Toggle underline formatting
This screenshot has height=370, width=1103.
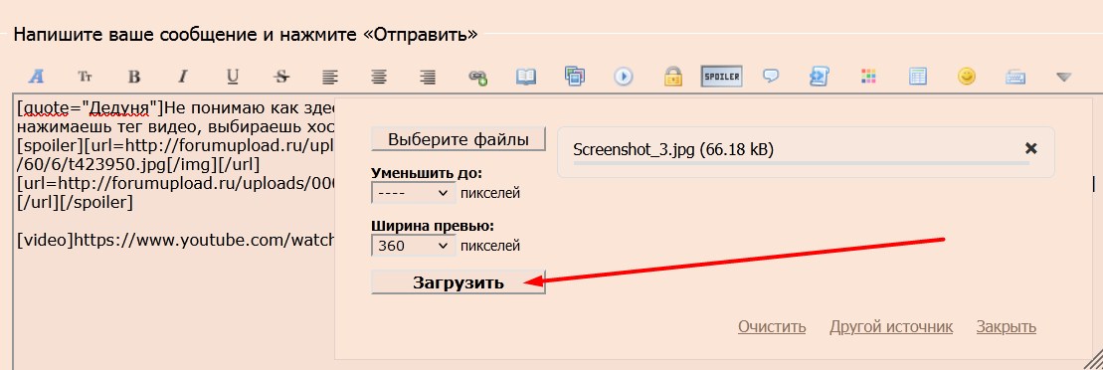[x=232, y=76]
